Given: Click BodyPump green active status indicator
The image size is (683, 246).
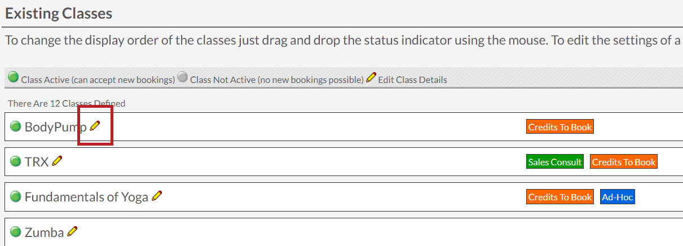Looking at the screenshot, I should [16, 126].
